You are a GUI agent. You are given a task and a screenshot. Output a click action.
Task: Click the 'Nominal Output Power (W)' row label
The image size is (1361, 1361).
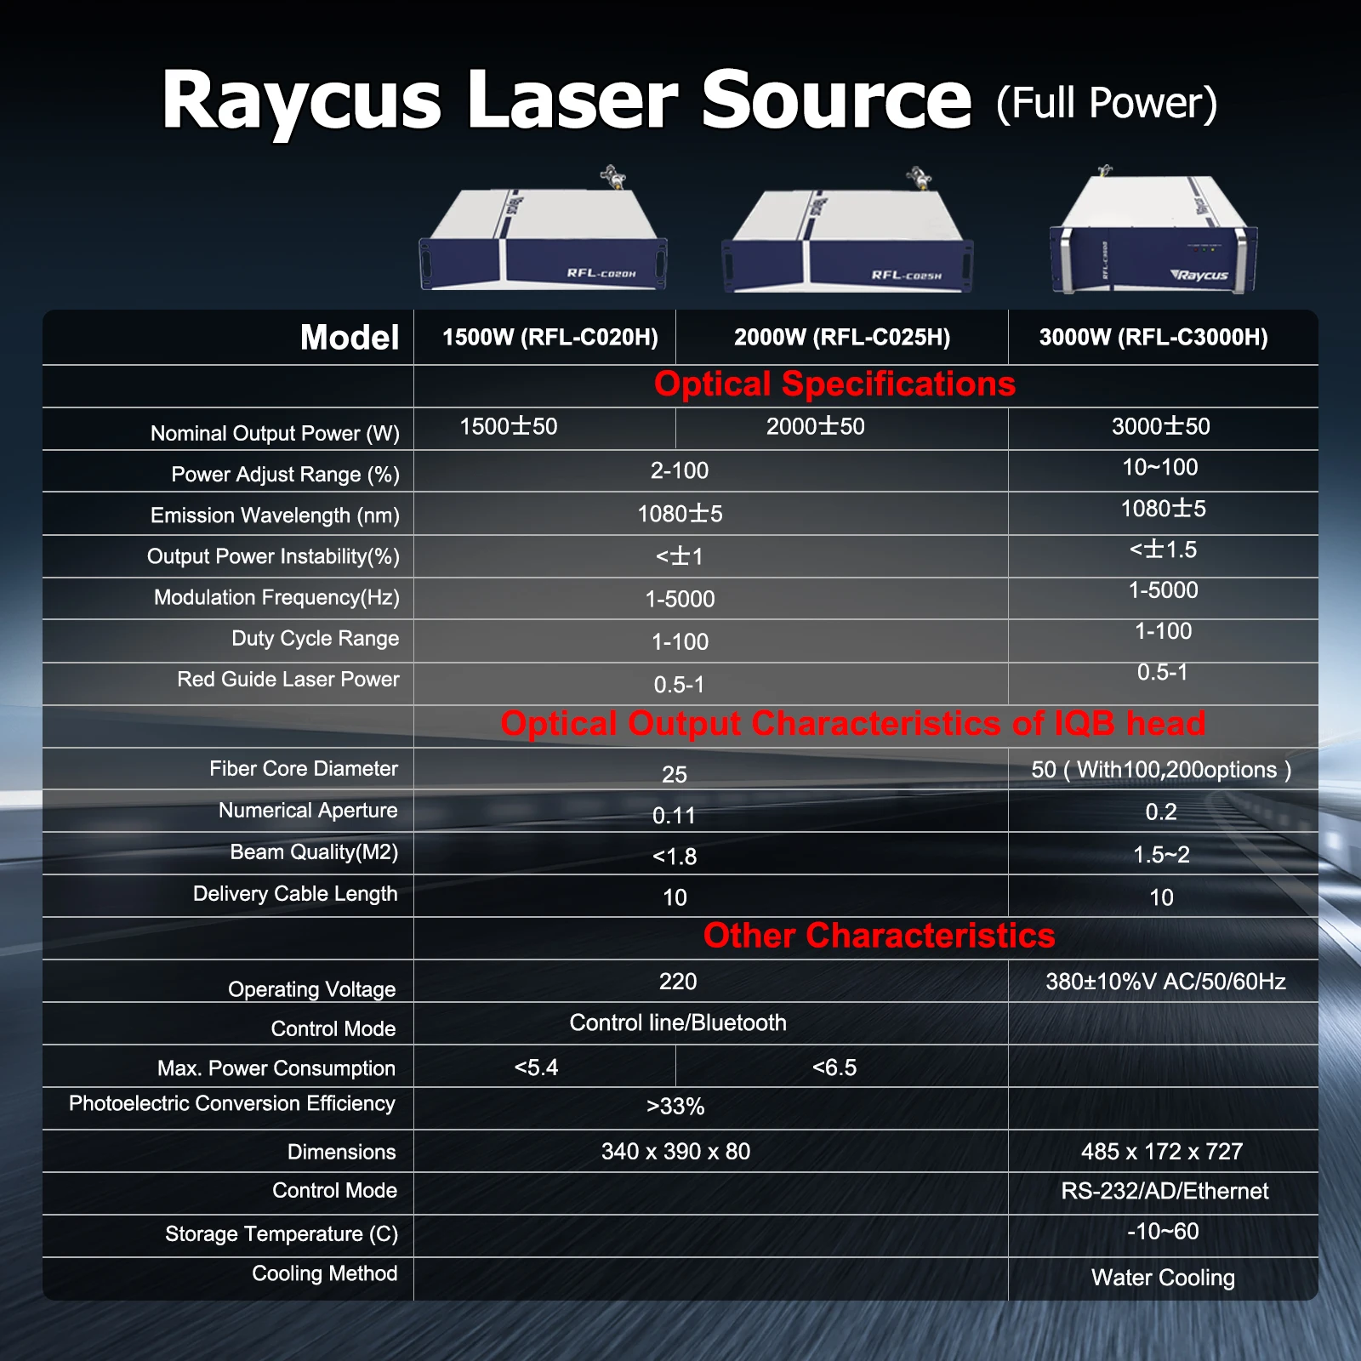coord(275,434)
